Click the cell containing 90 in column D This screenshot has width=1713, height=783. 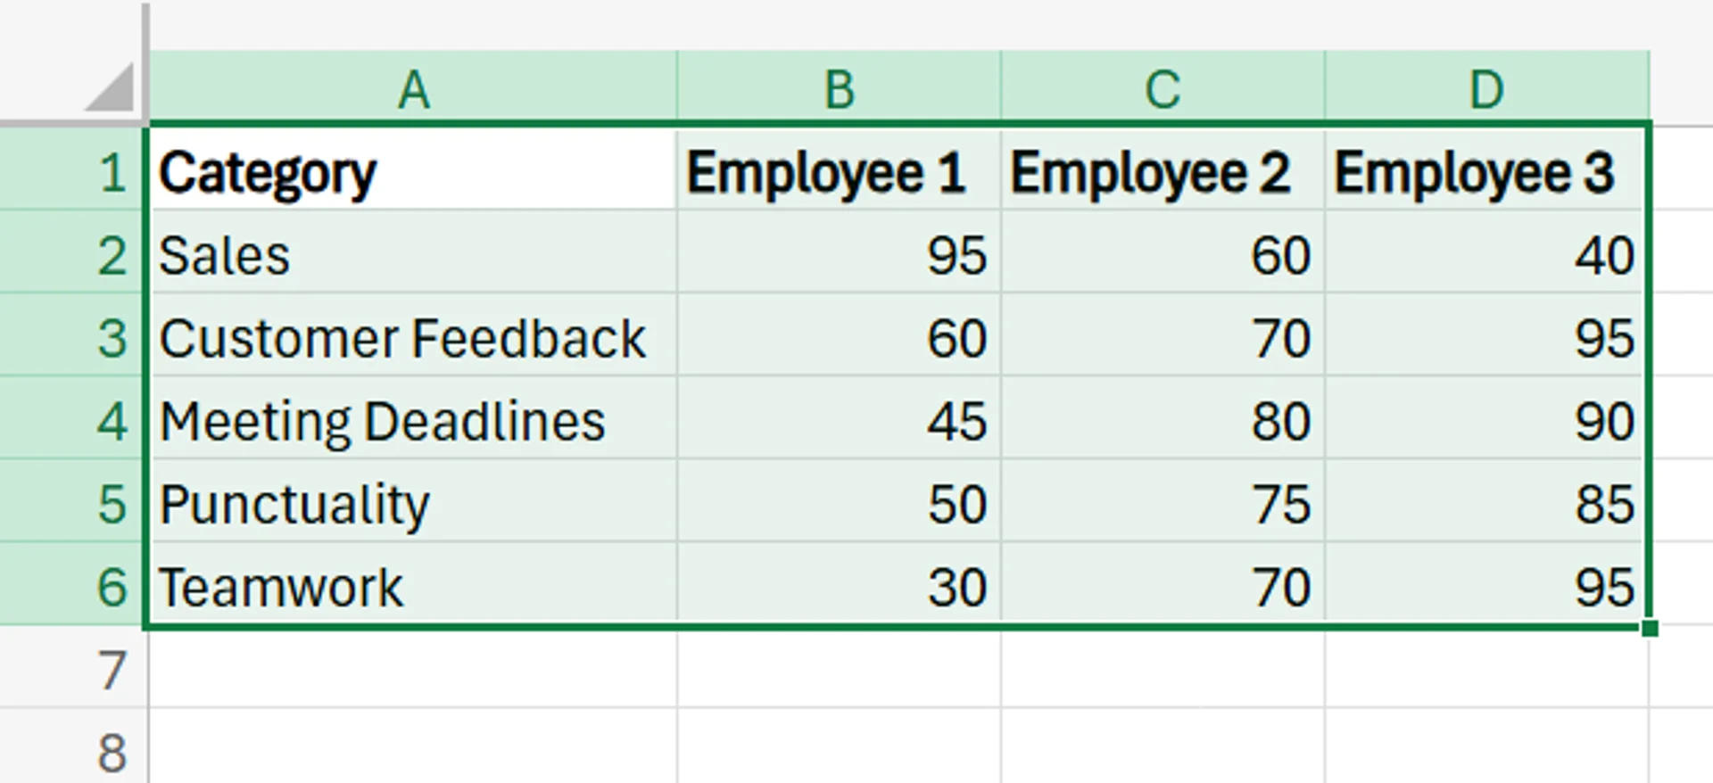point(1485,421)
